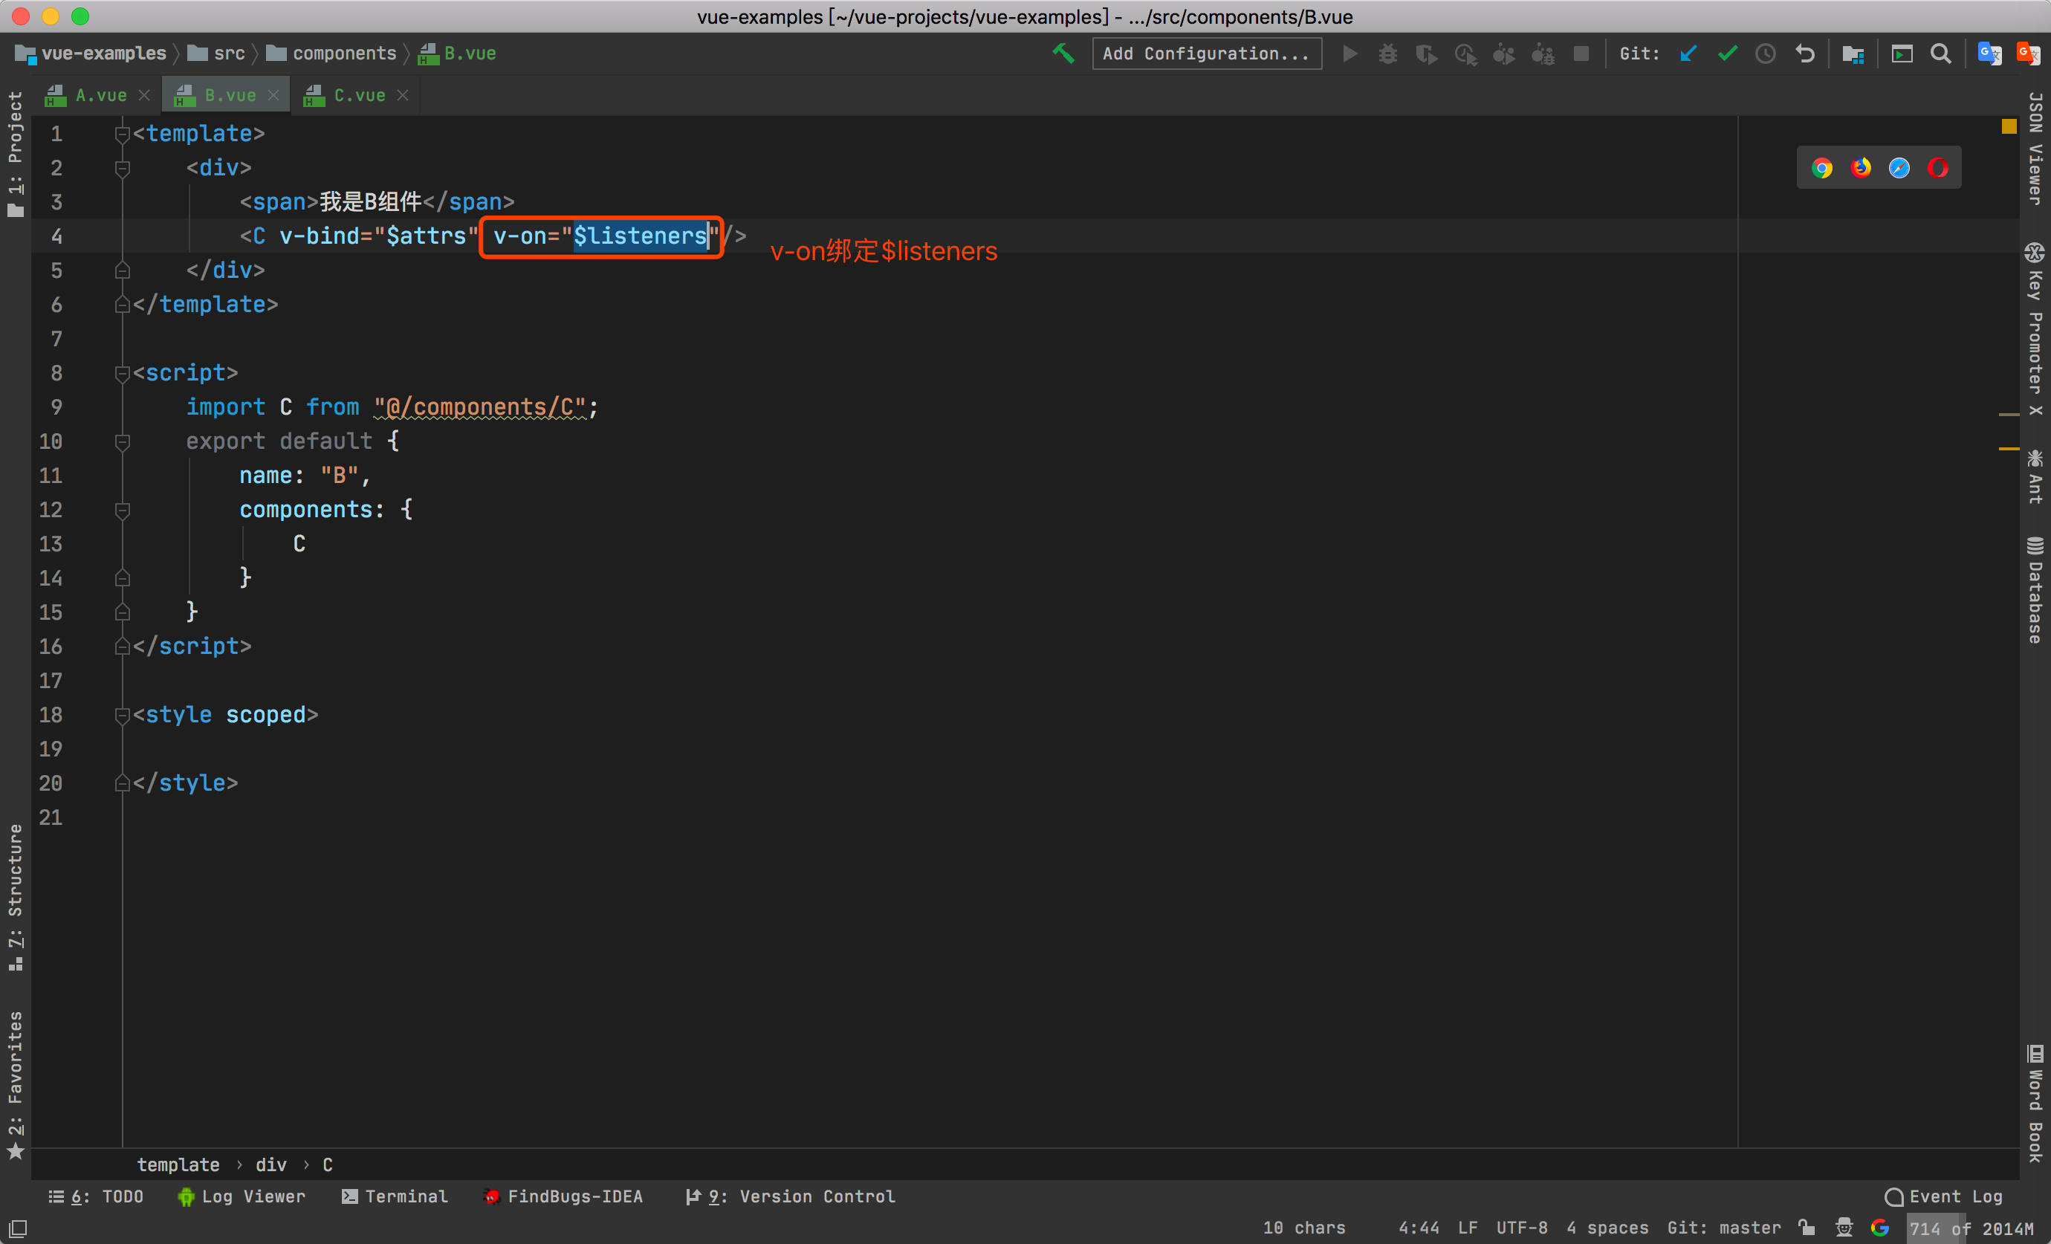2051x1244 pixels.
Task: Collapse the script fold on line 8
Action: coord(123,373)
